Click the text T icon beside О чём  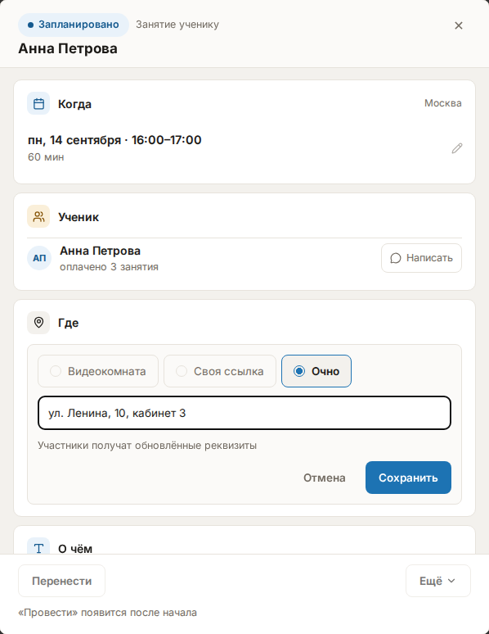click(x=38, y=548)
